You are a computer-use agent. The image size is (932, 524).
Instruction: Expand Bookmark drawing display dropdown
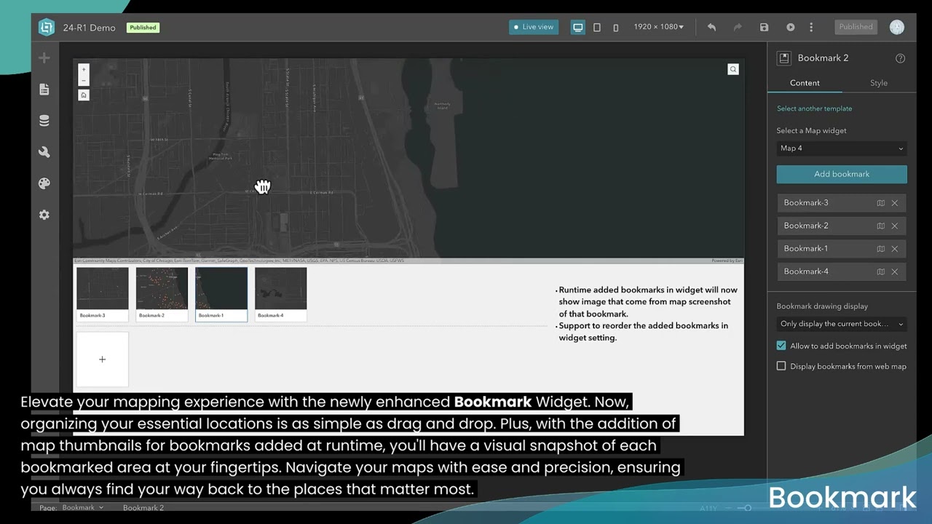[842, 324]
